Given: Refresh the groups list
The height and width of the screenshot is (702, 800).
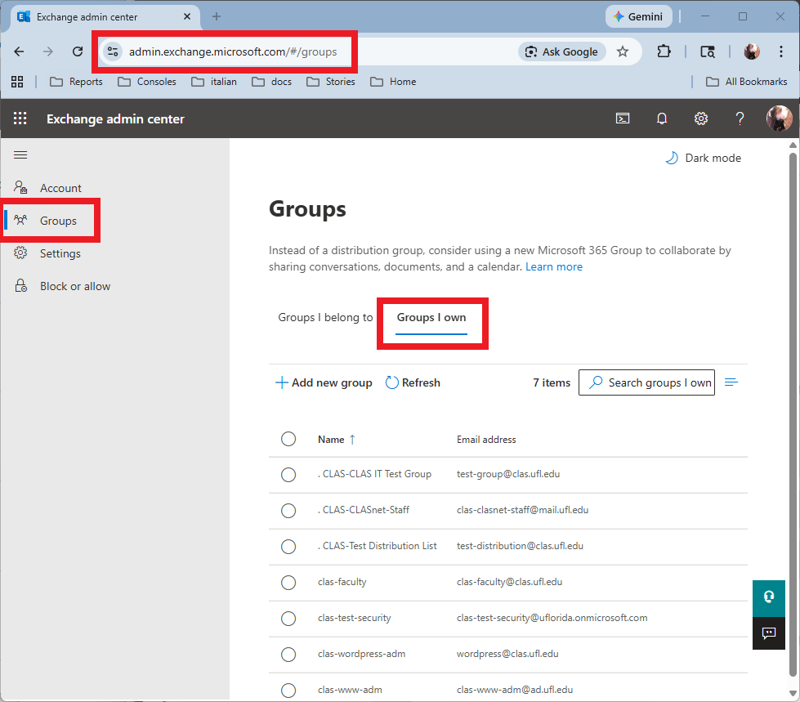Looking at the screenshot, I should tap(413, 382).
